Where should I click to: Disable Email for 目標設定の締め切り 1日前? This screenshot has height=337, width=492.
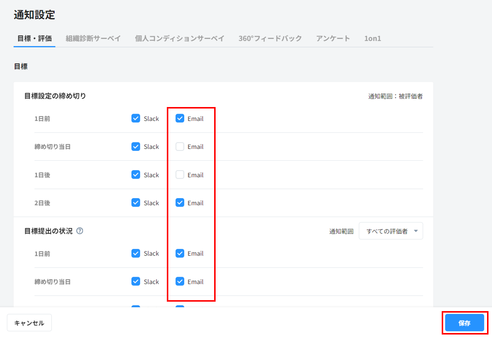click(180, 118)
